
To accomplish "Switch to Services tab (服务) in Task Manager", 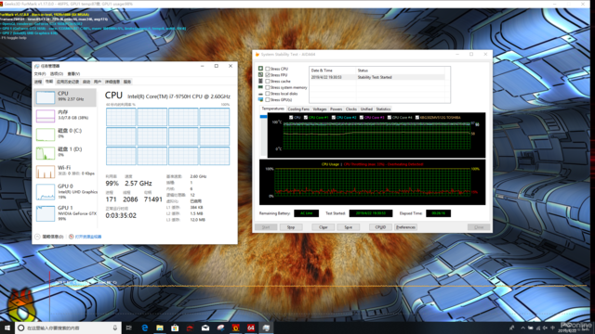I will click(127, 82).
